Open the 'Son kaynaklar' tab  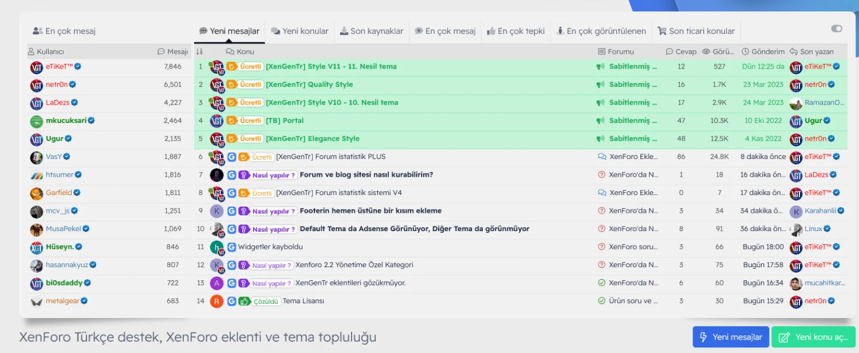pos(371,31)
